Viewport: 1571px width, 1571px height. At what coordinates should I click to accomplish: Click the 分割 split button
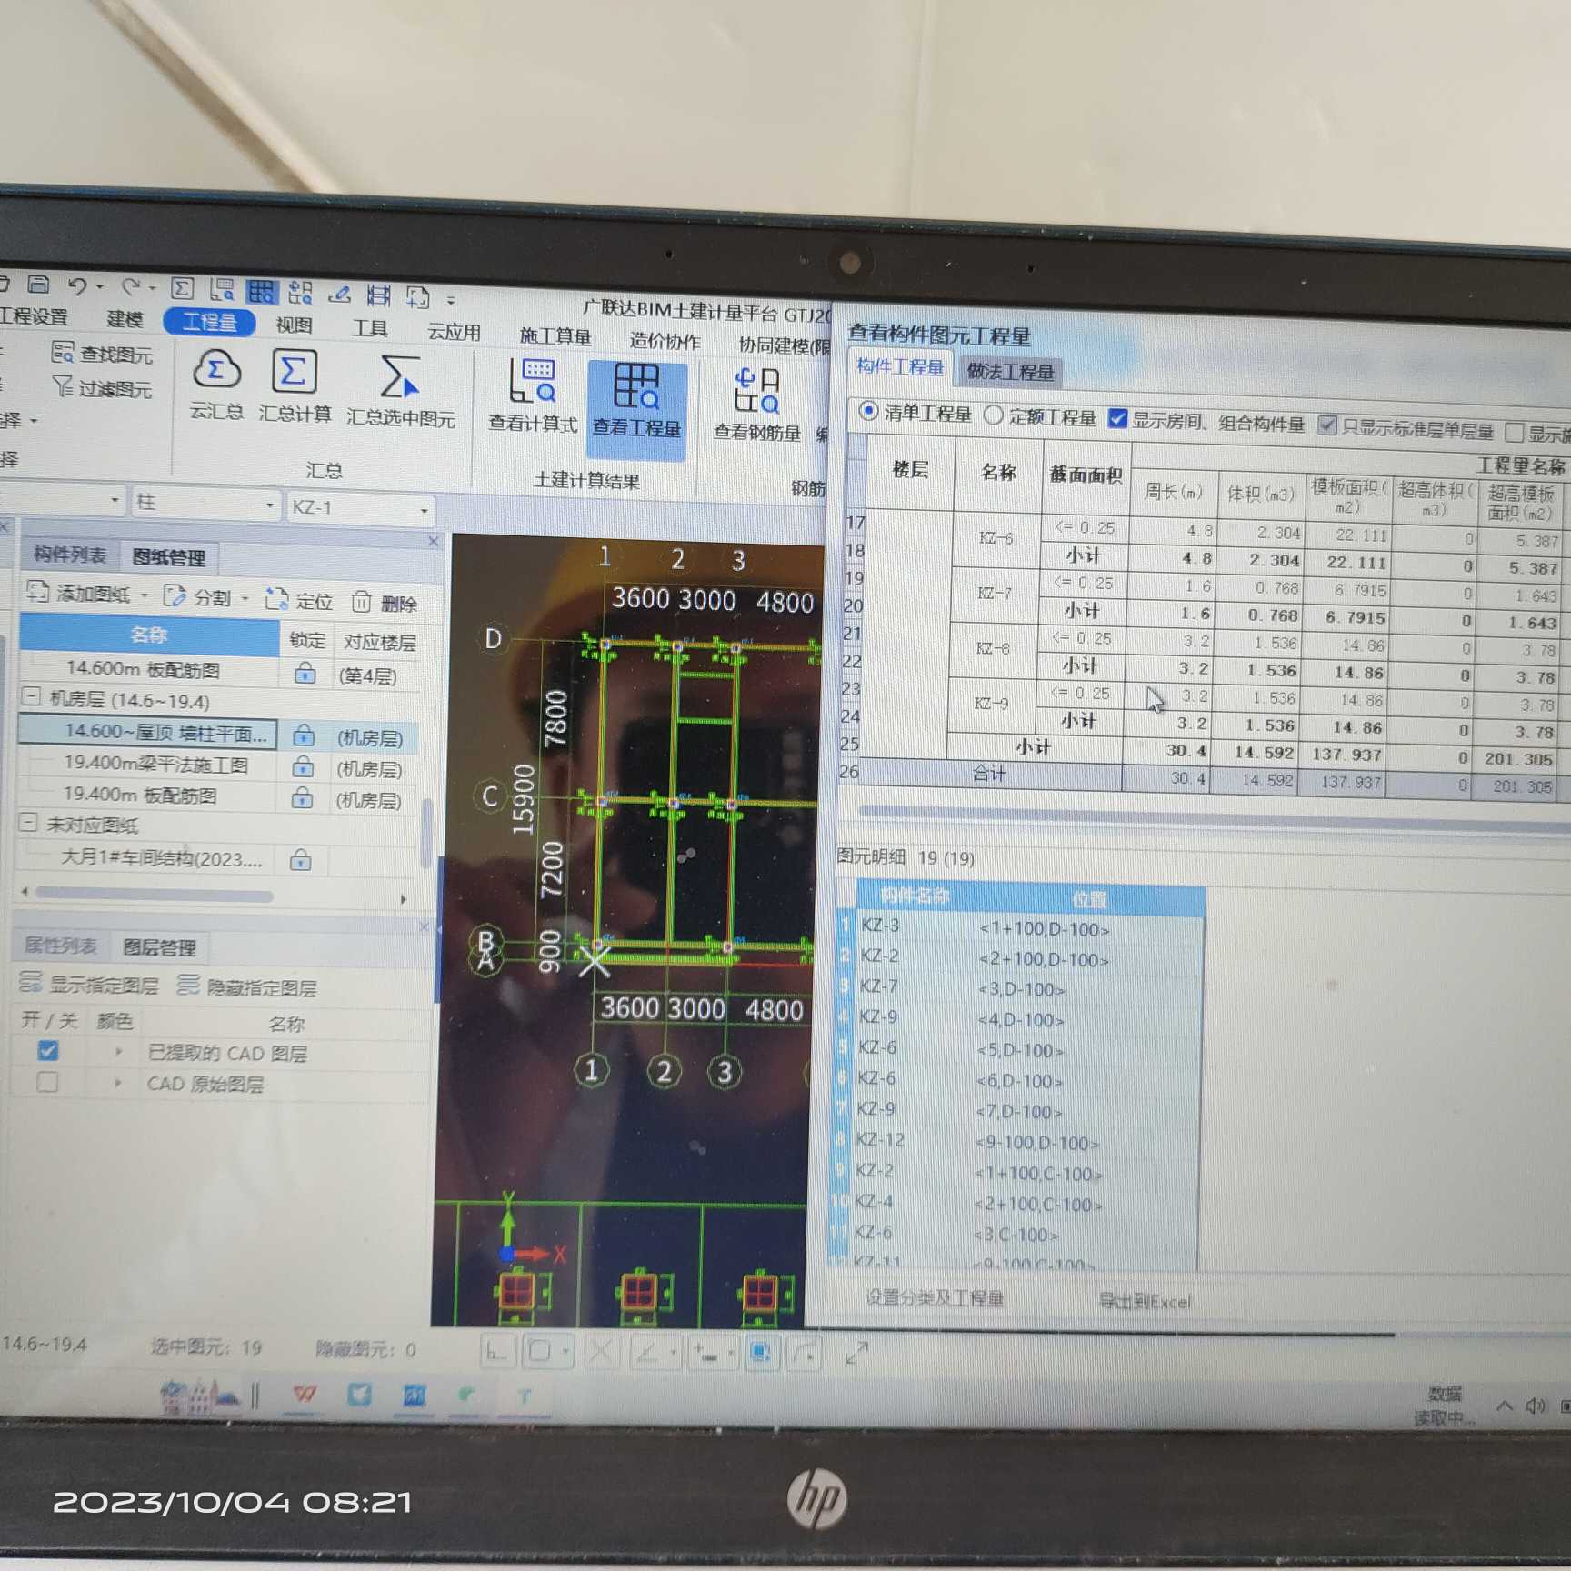coord(198,596)
